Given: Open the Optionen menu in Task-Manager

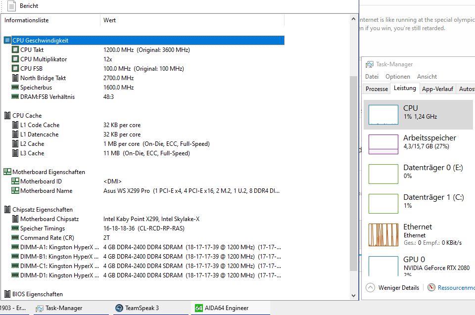Looking at the screenshot, I should tap(397, 77).
